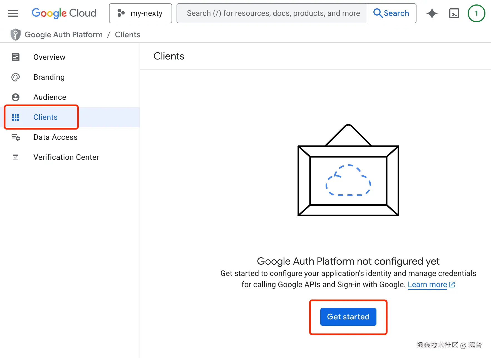Image resolution: width=491 pixels, height=358 pixels.
Task: Click the Audience person icon
Action: 15,97
